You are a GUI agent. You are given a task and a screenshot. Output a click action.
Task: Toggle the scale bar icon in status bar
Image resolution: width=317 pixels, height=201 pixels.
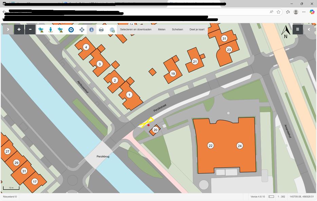[271, 197]
